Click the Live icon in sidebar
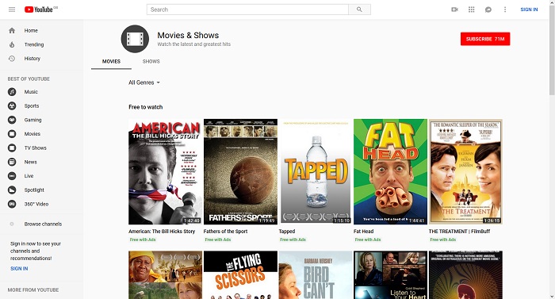 [12, 176]
